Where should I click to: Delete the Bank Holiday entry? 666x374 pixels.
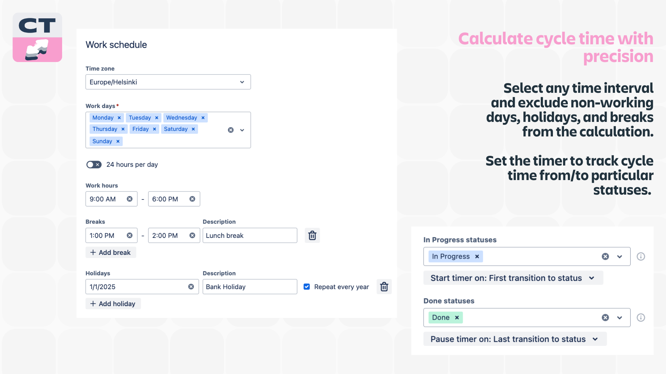point(384,286)
